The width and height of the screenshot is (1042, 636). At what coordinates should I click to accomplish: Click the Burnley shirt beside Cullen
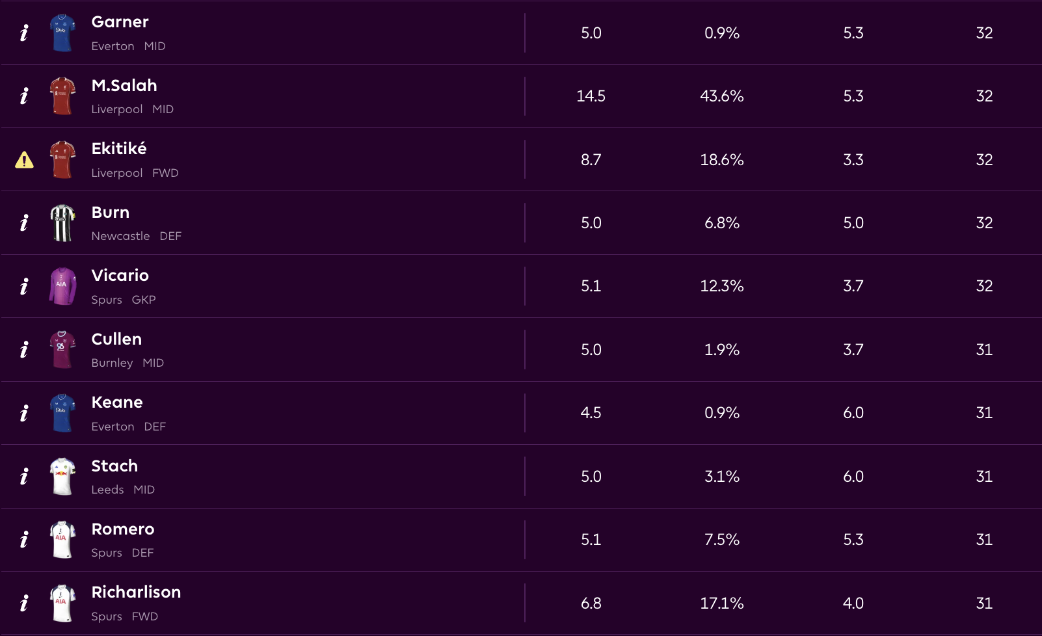point(62,350)
